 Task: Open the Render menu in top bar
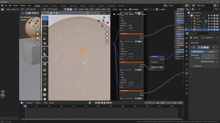tap(16, 5)
